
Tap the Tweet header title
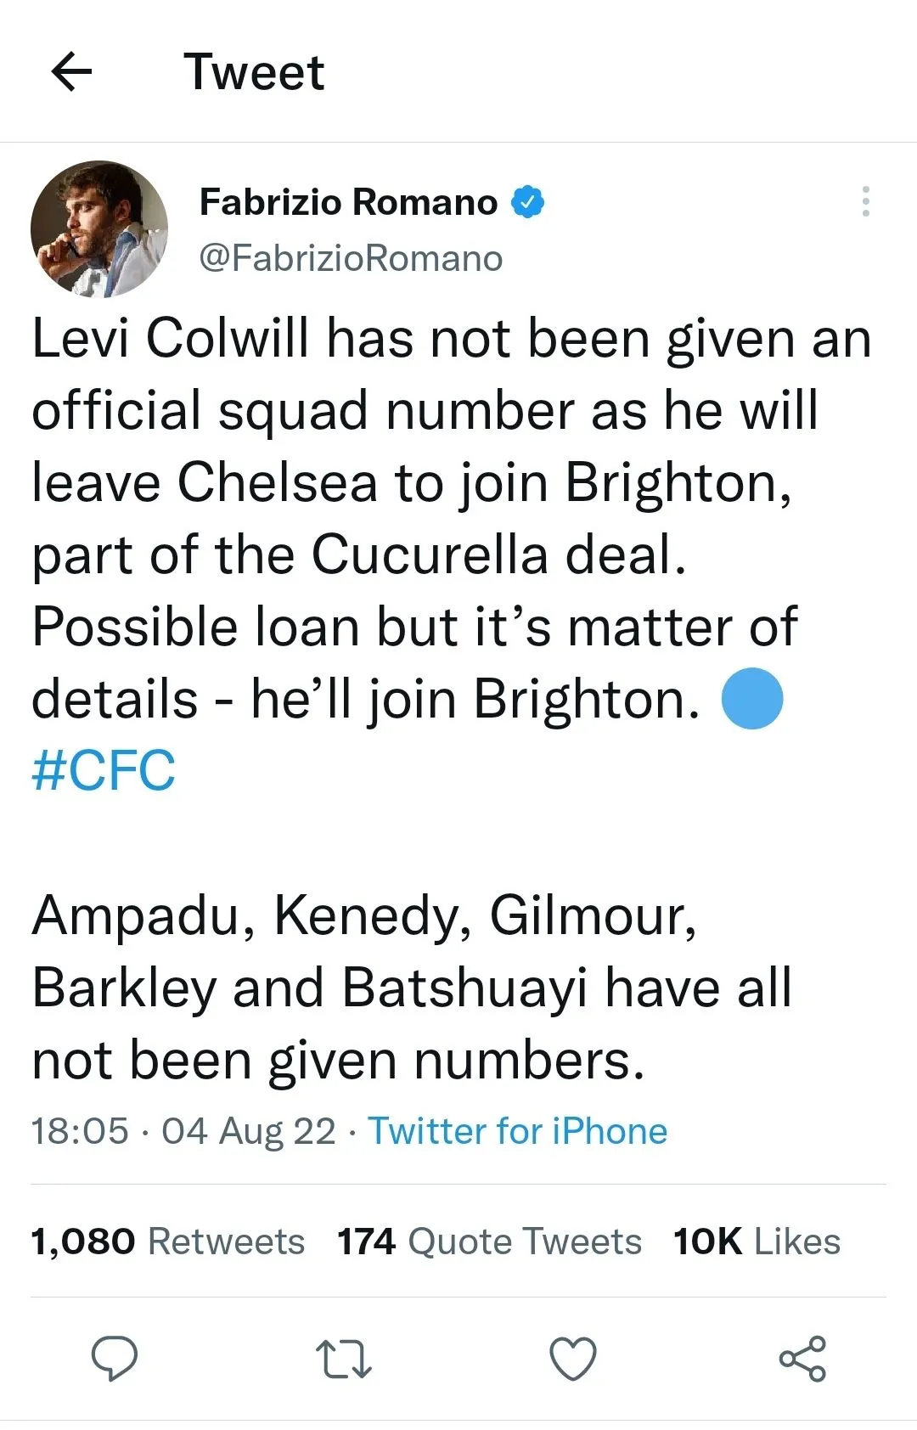pos(254,71)
